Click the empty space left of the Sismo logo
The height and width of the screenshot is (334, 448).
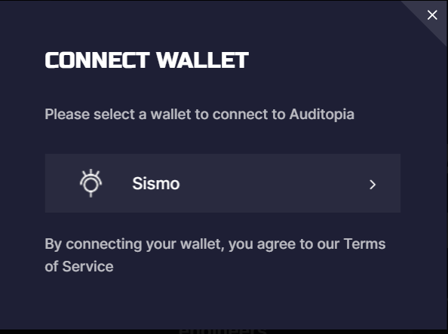(x=61, y=183)
